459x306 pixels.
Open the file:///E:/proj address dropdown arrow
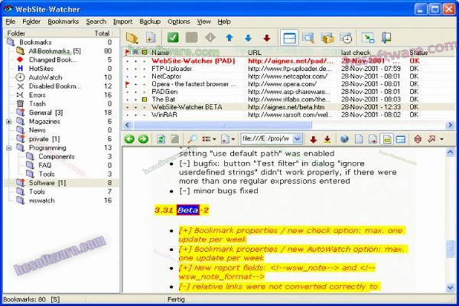297,139
